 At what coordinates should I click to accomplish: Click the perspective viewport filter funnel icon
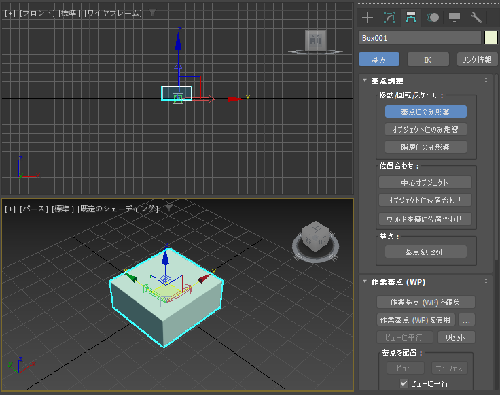click(168, 208)
